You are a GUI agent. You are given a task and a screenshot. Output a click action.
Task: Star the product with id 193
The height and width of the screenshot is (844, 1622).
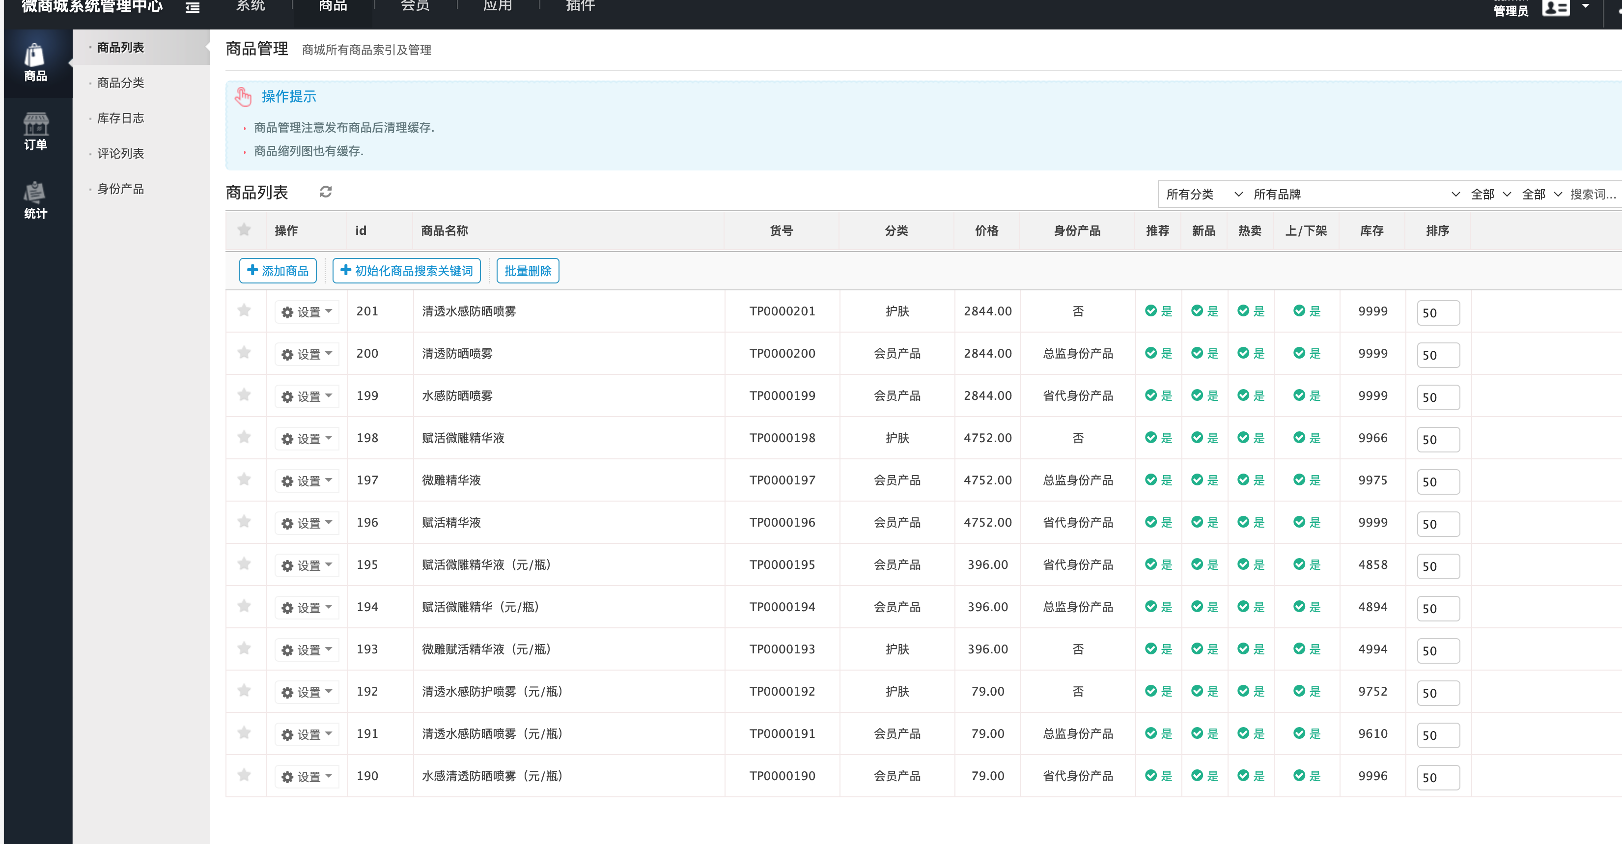tap(244, 648)
